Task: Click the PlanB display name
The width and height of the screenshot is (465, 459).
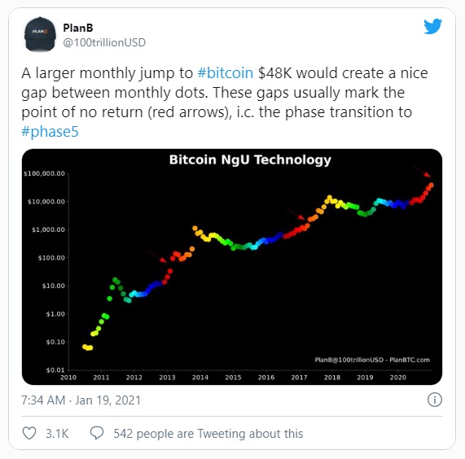Action: click(x=78, y=28)
